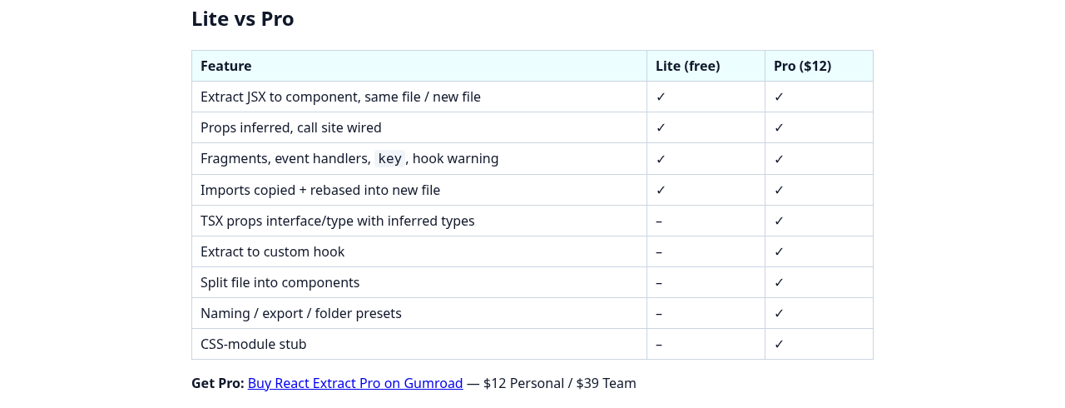The width and height of the screenshot is (1065, 408).
Task: Click Lite checkmark for Fragments row
Action: tap(661, 158)
